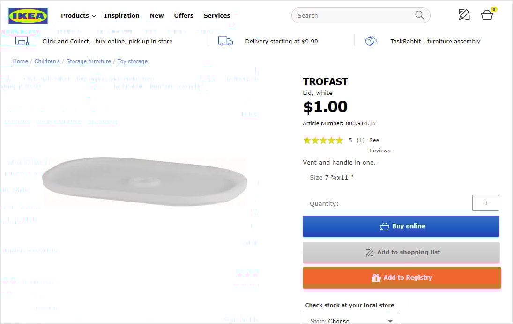This screenshot has height=324, width=513.
Task: Go to the Offers menu item
Action: 184,16
